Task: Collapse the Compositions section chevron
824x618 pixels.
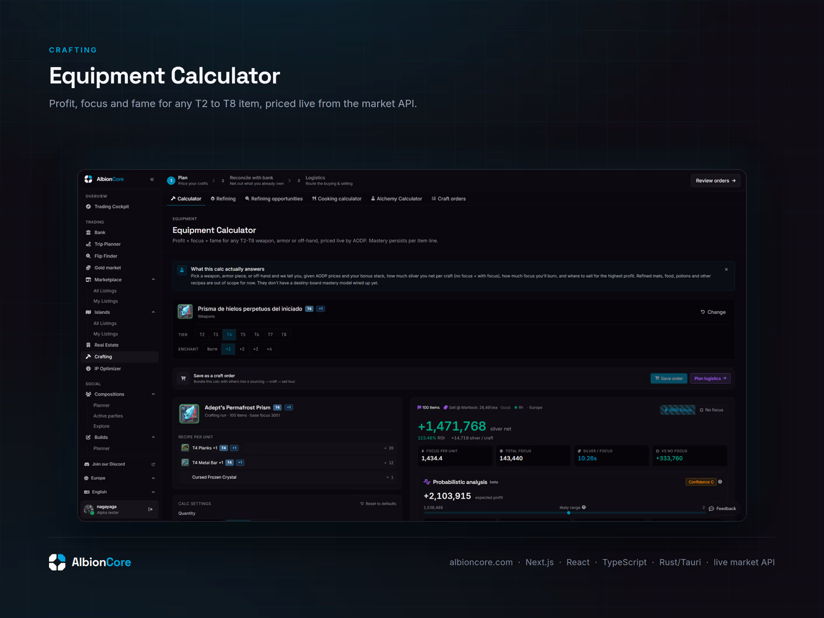Action: pos(153,394)
